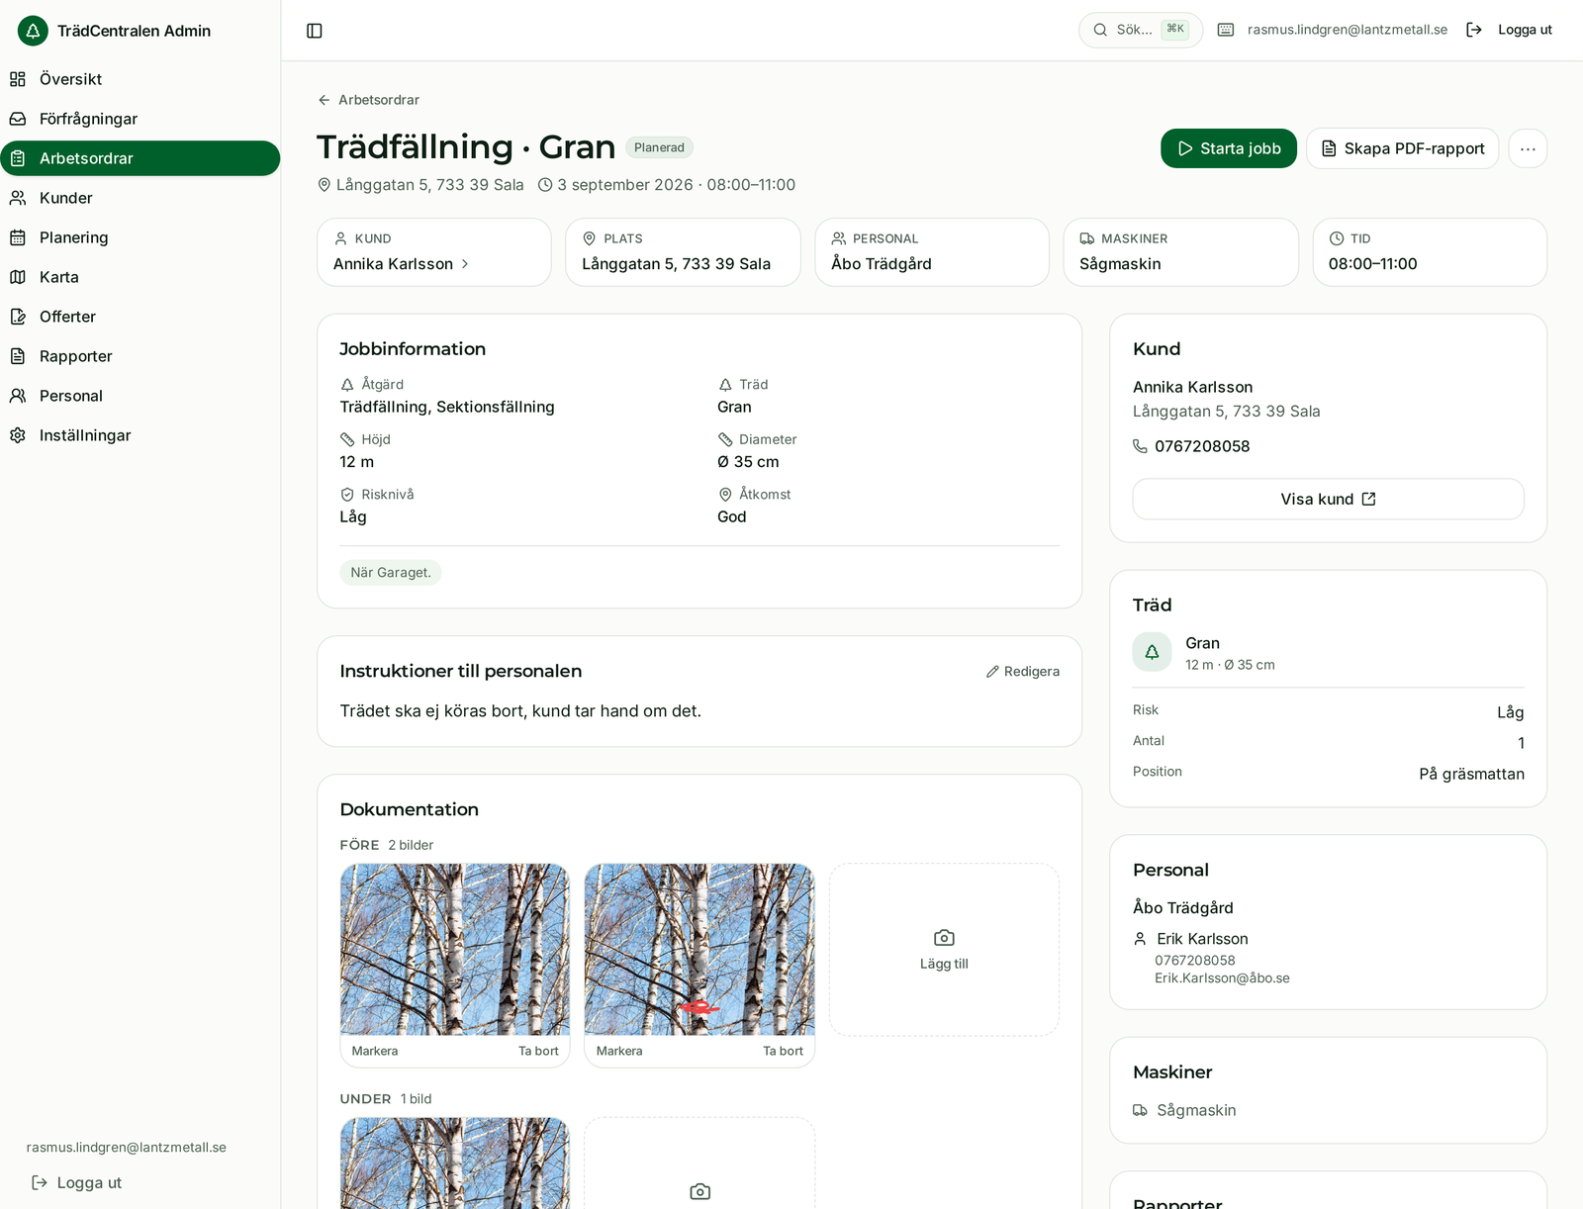Click Visa kund external link button
This screenshot has width=1583, height=1209.
click(1328, 500)
